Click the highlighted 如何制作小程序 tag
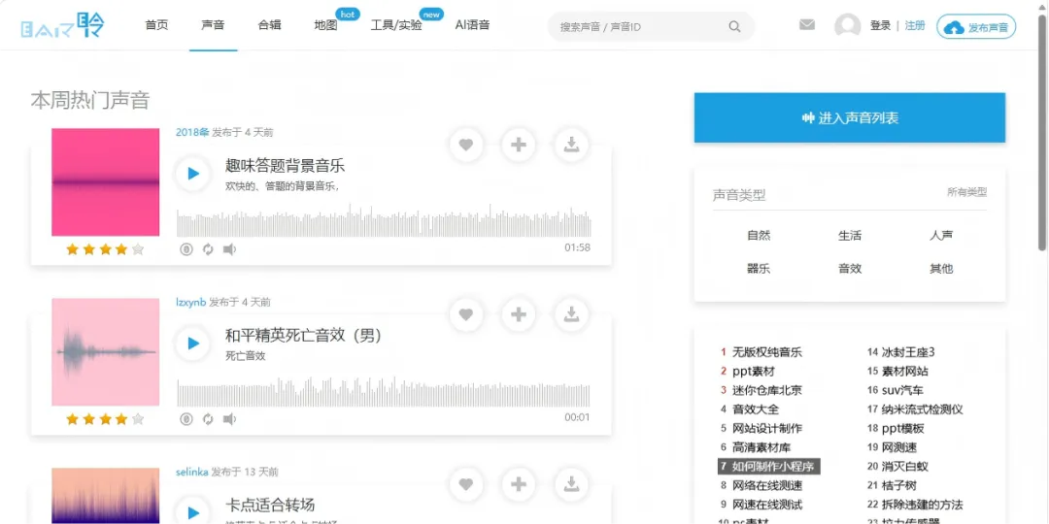The width and height of the screenshot is (1049, 524). pos(769,466)
